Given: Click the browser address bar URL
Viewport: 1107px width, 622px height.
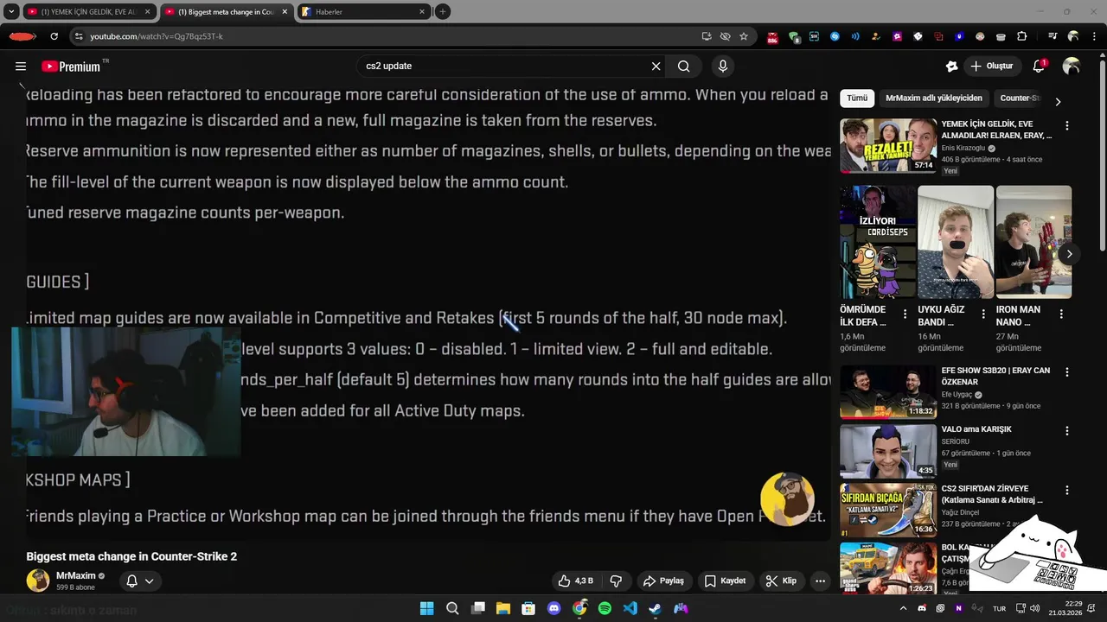Looking at the screenshot, I should [x=157, y=36].
